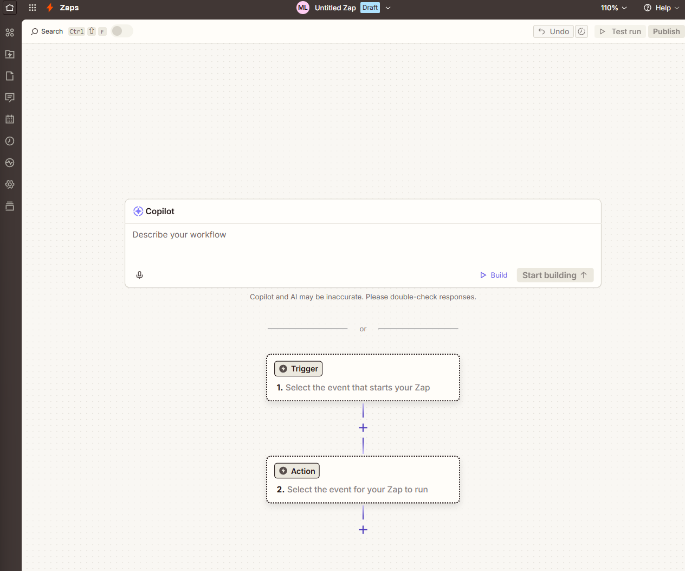Viewport: 685px width, 571px height.
Task: Open the status activity sidebar icon
Action: 10,163
